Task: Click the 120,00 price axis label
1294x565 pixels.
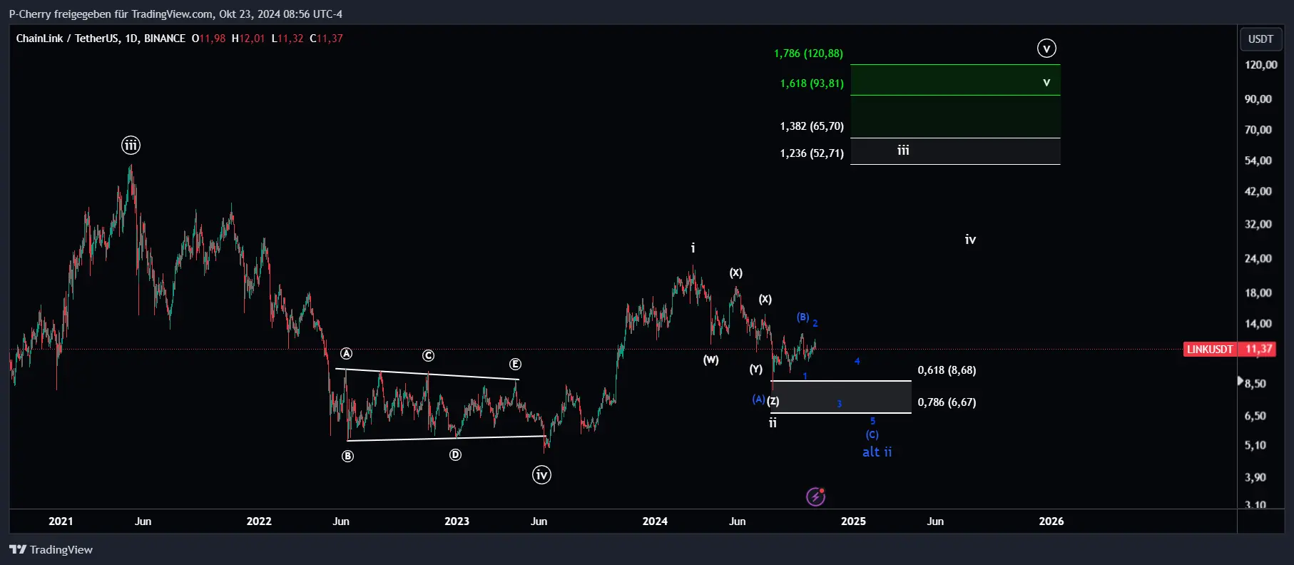Action: [x=1260, y=65]
